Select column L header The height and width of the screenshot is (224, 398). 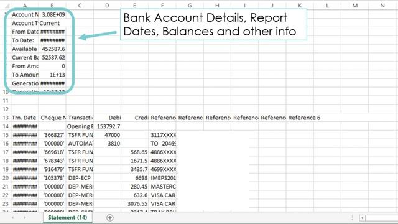[x=327, y=6]
